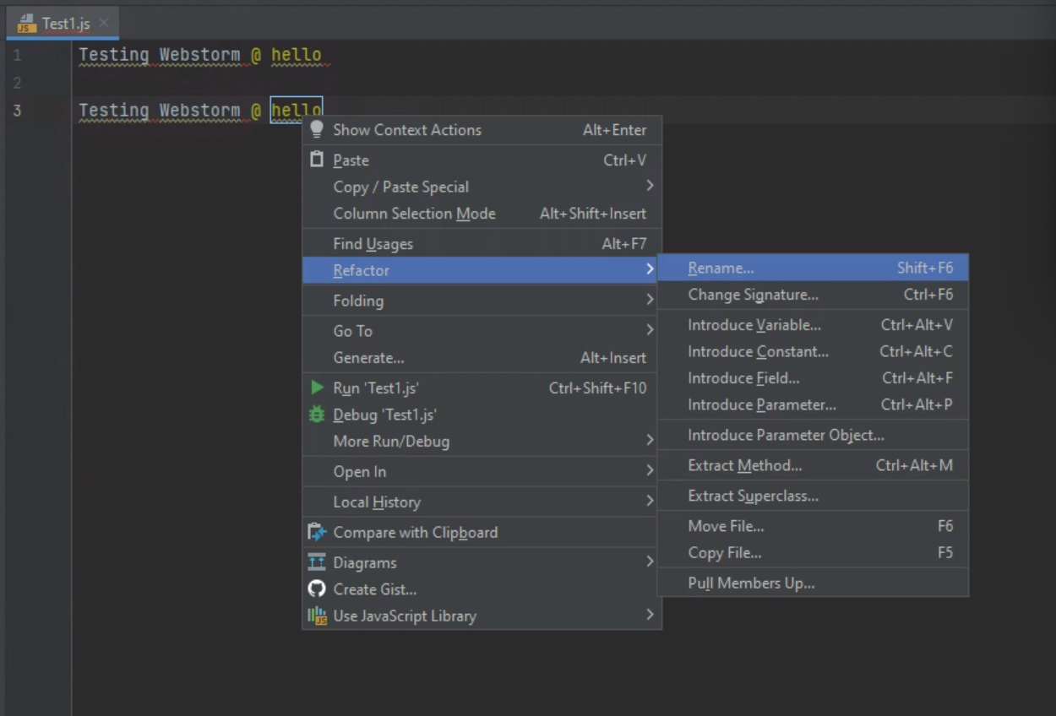Screen dimensions: 1056x716
Task: Select Move File...
Action: click(813, 526)
